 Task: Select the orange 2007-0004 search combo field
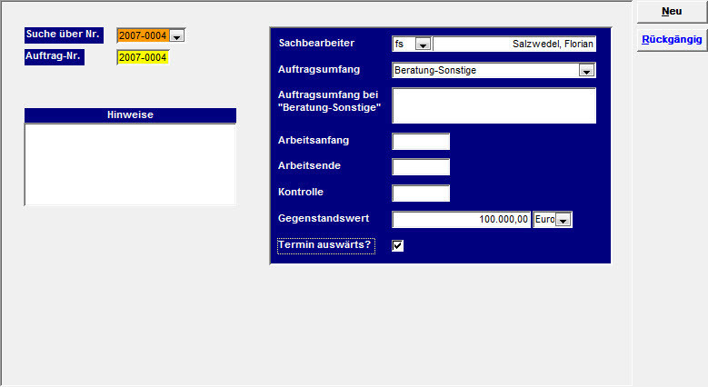pos(143,35)
